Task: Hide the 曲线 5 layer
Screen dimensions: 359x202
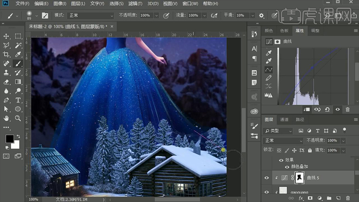Action: pos(267,178)
